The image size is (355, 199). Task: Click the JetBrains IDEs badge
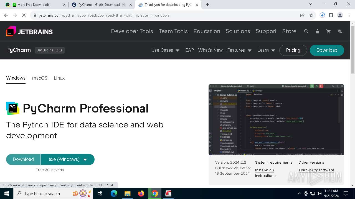[x=50, y=50]
